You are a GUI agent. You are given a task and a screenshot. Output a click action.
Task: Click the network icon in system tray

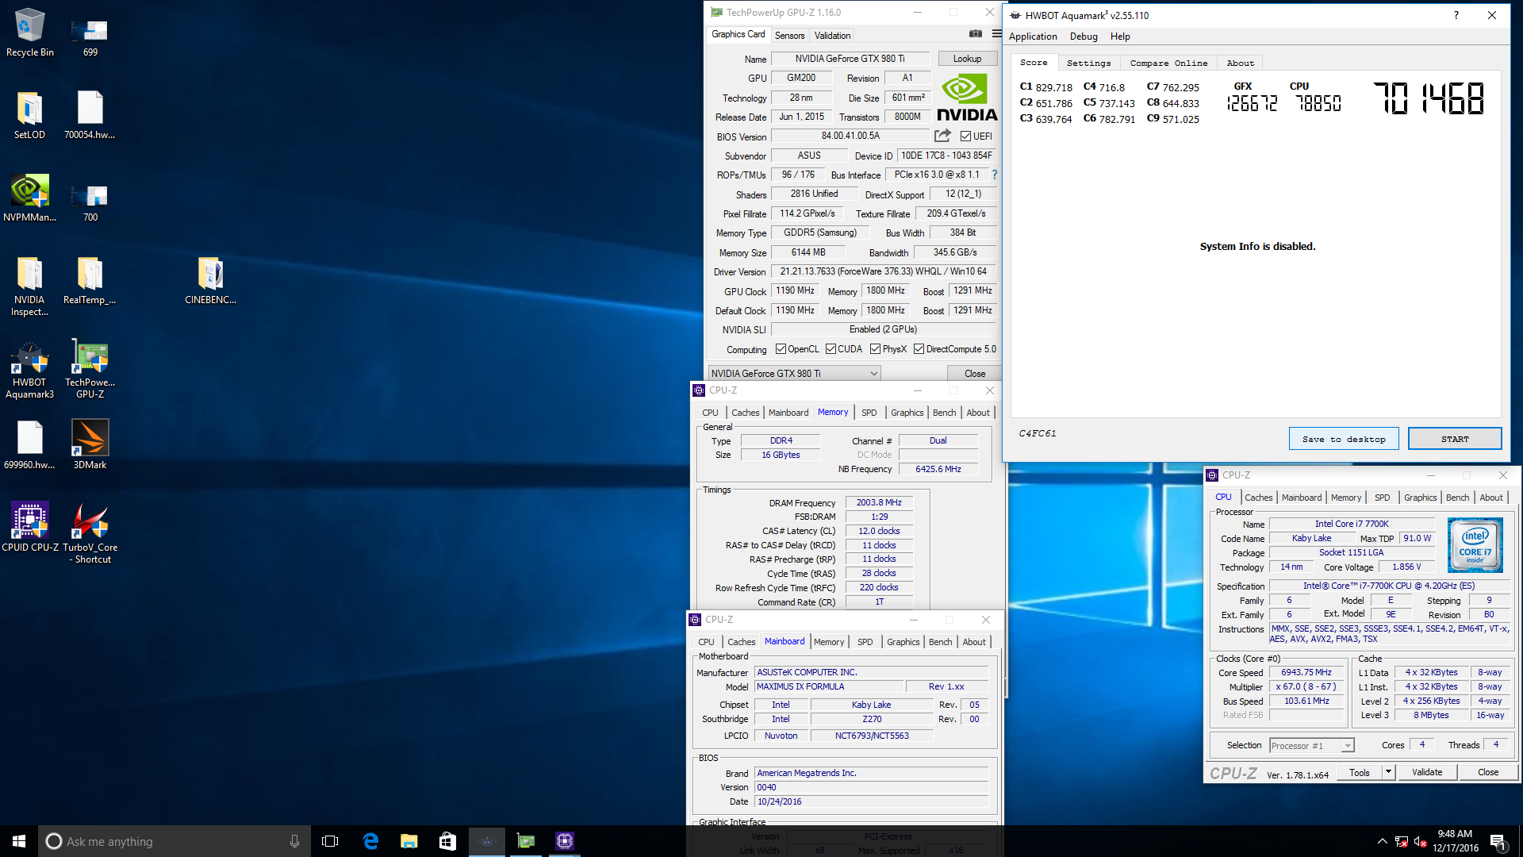pyautogui.click(x=1401, y=841)
